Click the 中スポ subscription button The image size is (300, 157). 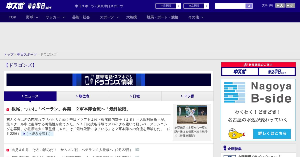click(240, 72)
